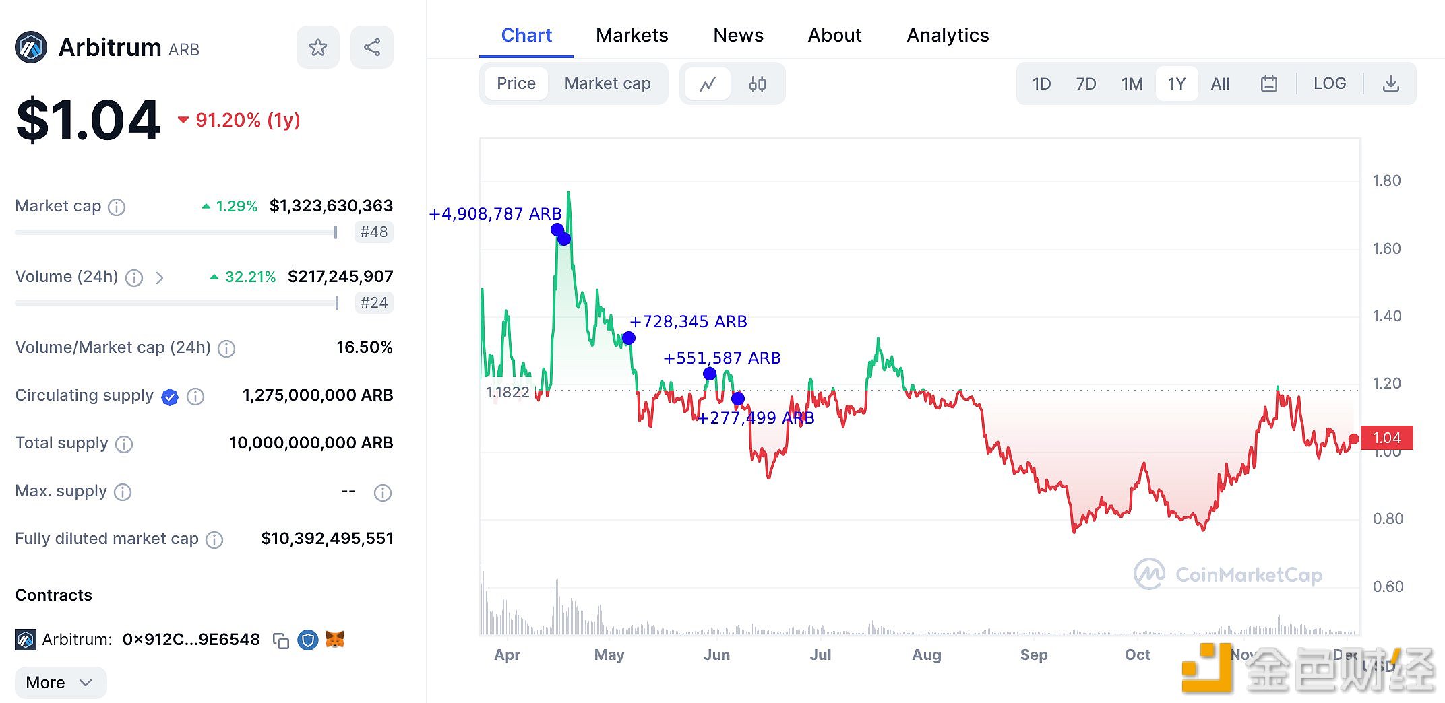The image size is (1445, 703).
Task: Switch to the Chart tab
Action: pyautogui.click(x=526, y=35)
